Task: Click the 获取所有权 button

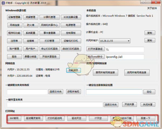Action: click(x=73, y=92)
